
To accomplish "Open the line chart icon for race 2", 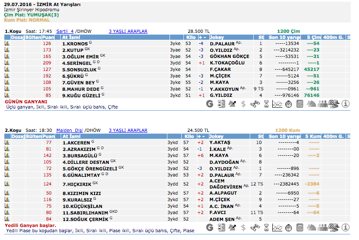I will click(x=277, y=227).
